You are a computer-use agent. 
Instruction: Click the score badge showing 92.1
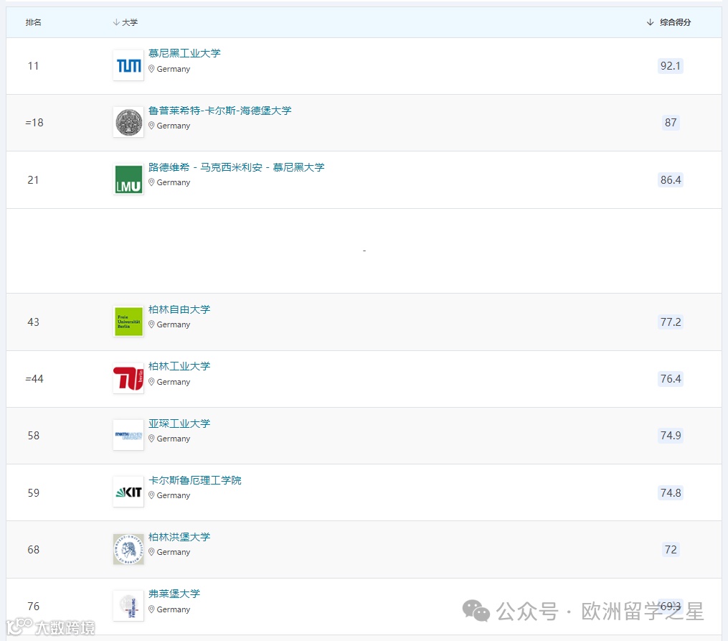(670, 66)
